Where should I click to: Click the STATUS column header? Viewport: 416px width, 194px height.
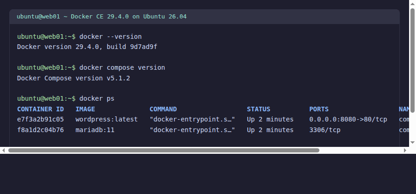[258, 109]
